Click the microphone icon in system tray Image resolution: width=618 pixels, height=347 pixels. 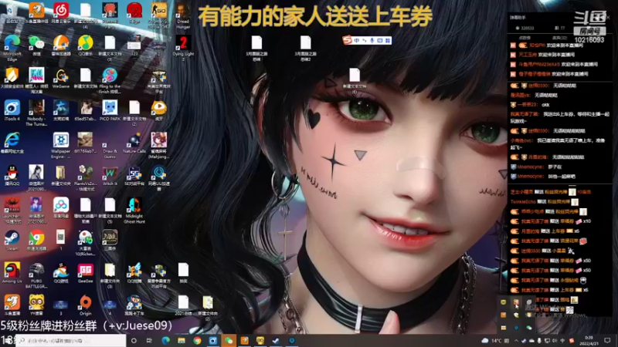(539, 341)
